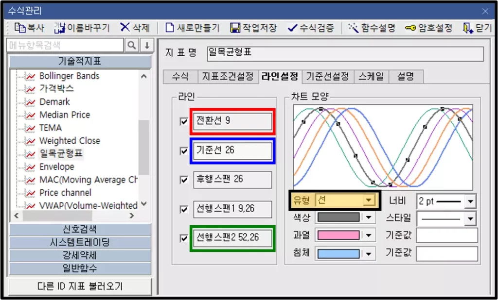Open 함수설명 function description
The width and height of the screenshot is (498, 300).
pyautogui.click(x=372, y=28)
